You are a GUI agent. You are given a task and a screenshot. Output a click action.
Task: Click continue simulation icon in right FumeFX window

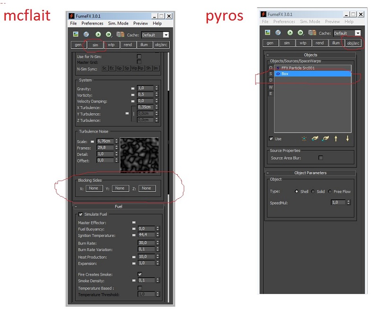[300, 33]
